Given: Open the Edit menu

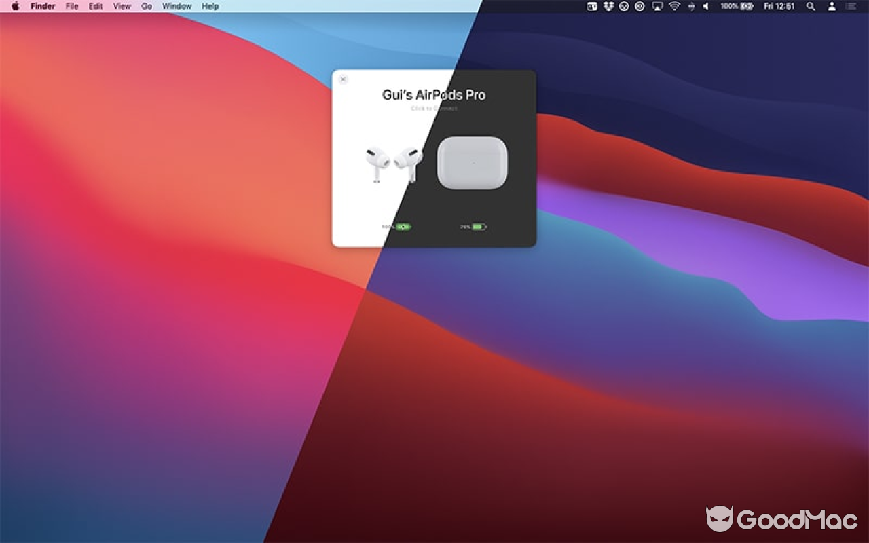Looking at the screenshot, I should point(96,6).
